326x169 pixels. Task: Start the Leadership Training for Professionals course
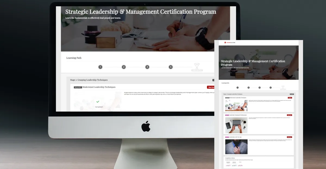pyautogui.click(x=289, y=115)
